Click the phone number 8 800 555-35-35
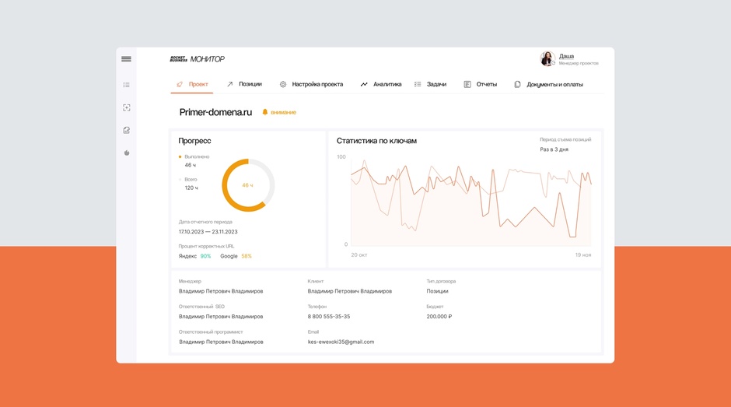 [329, 317]
